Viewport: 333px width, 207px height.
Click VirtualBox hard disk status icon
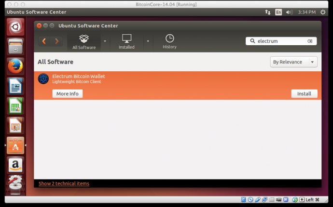pyautogui.click(x=243, y=199)
